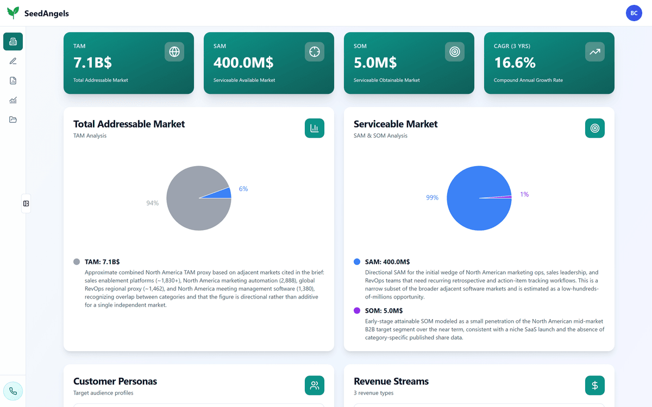
Task: Click the dollar icon in Revenue Streams
Action: [x=595, y=385]
